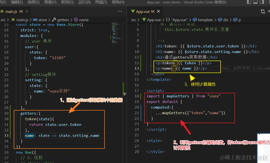Select the div breadcrumb item
Screen dimensions: 270x163
pyautogui.click(x=226, y=20)
